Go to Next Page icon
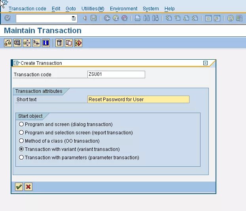This screenshot has height=211, width=246. coord(186,18)
